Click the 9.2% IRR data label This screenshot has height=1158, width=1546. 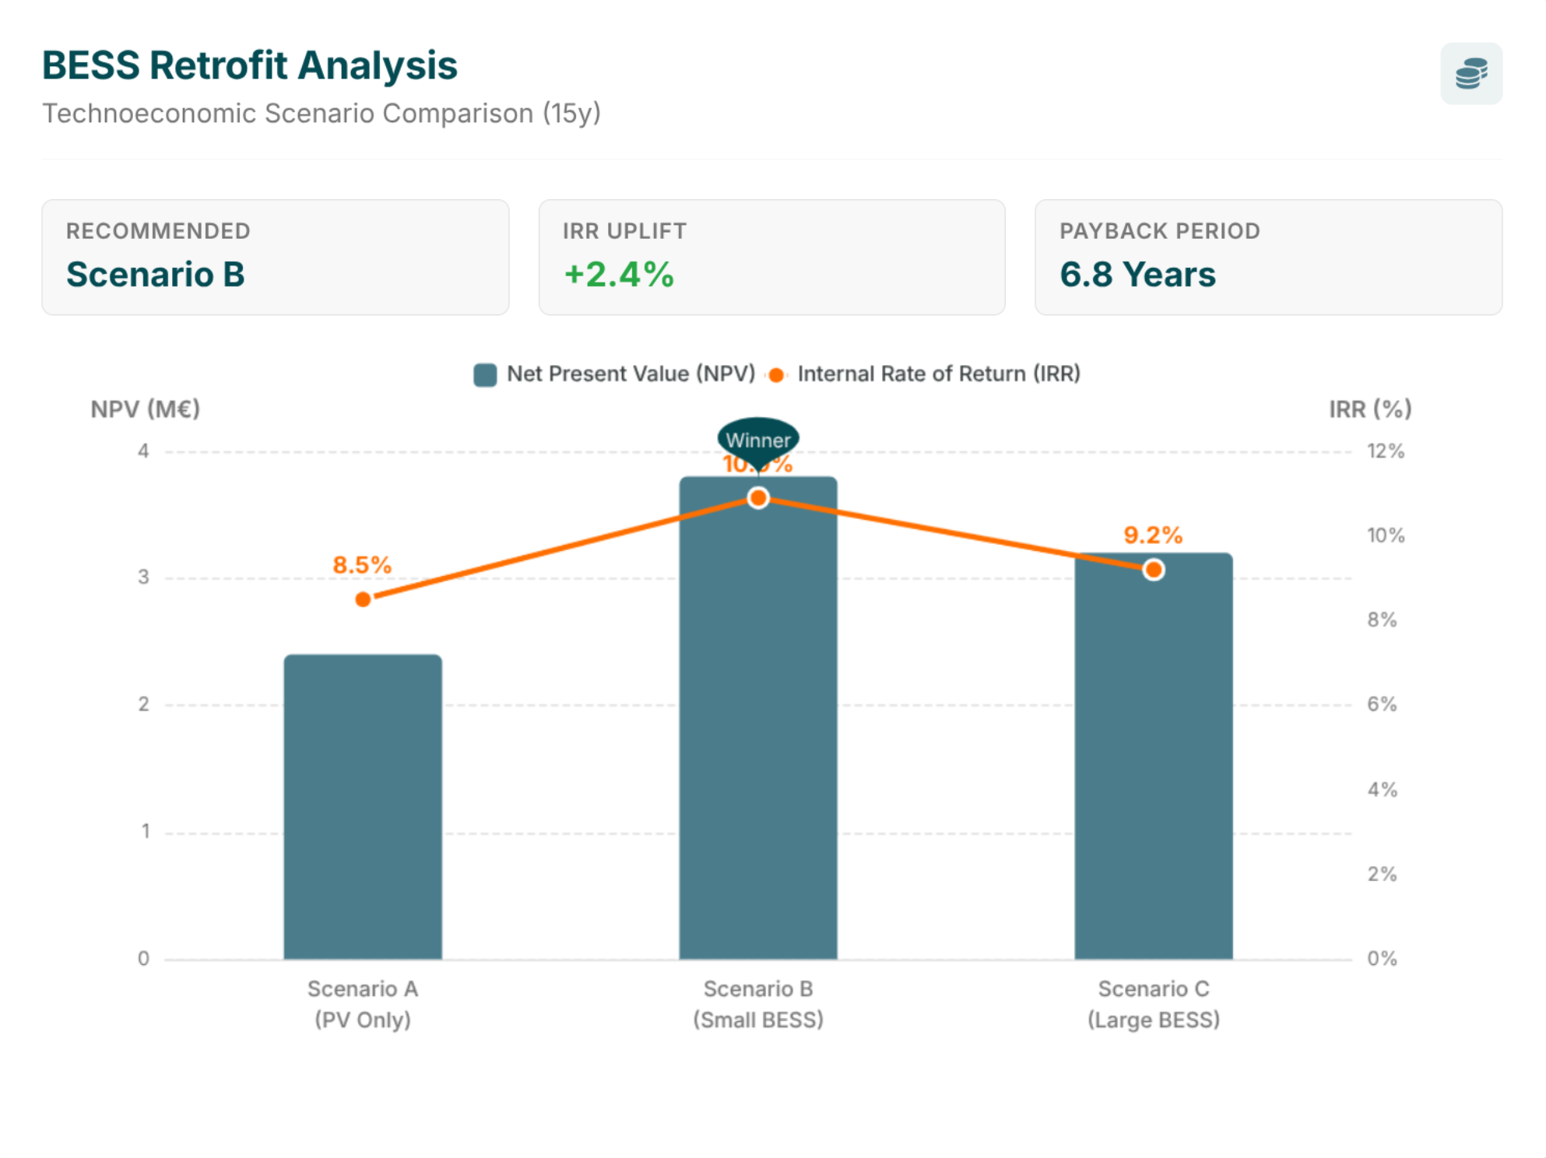(x=1153, y=535)
